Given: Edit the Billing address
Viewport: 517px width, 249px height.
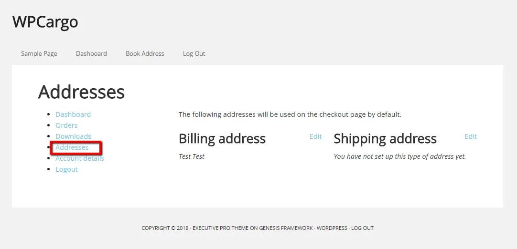Looking at the screenshot, I should [316, 136].
